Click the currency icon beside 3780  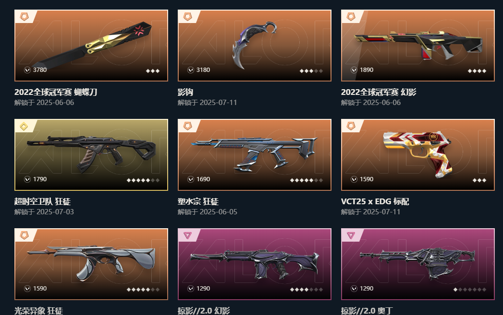(27, 70)
